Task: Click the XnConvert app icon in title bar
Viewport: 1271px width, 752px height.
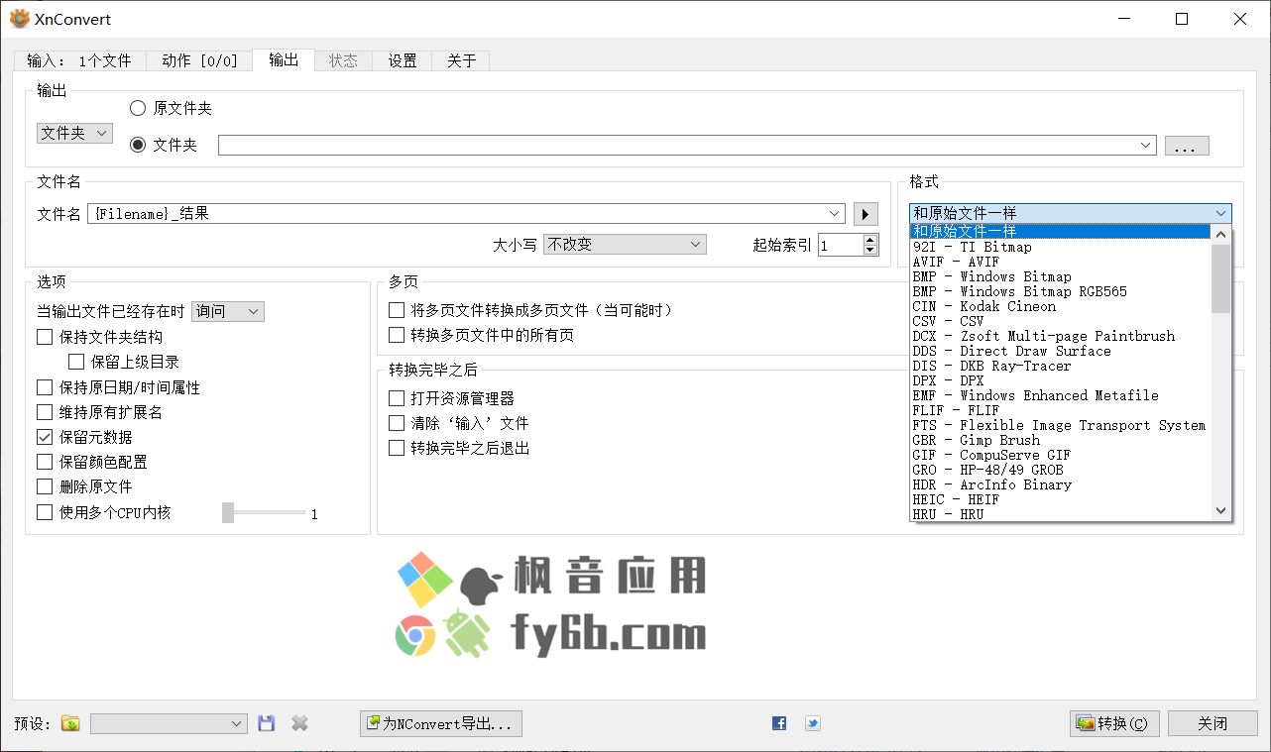Action: (x=19, y=19)
